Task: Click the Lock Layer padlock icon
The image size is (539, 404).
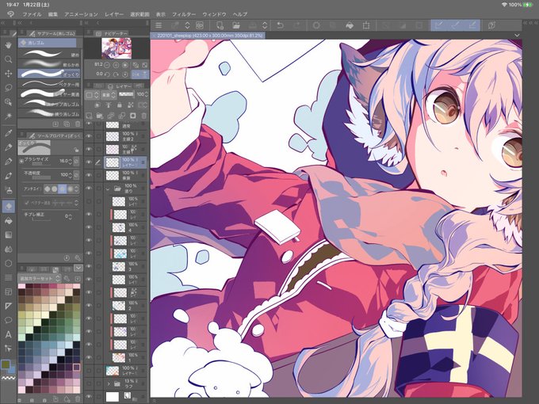Action: pyautogui.click(x=119, y=105)
